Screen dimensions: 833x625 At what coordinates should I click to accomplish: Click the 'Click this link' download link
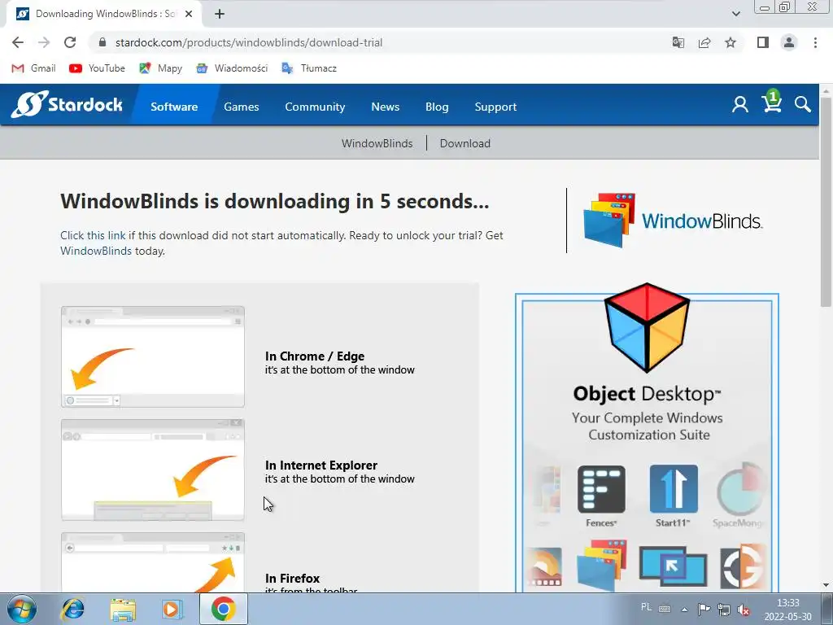point(93,235)
